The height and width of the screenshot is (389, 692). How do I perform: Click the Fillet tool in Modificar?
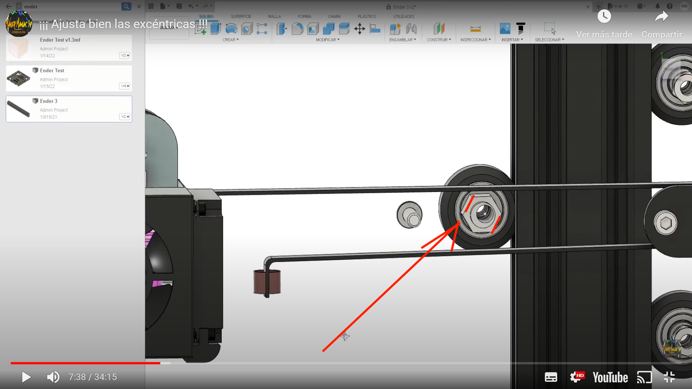297,28
